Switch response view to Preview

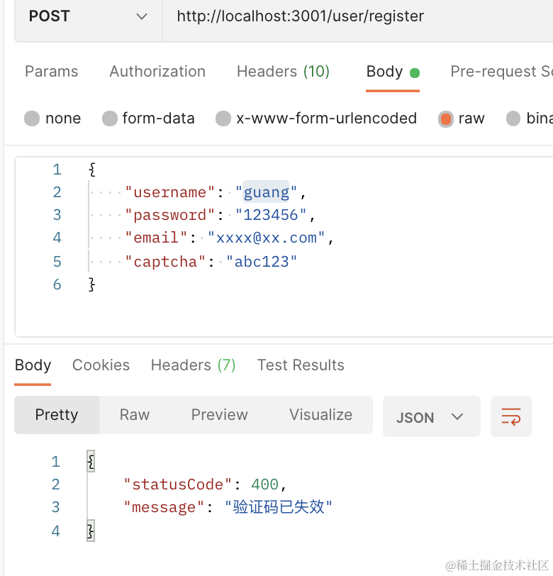pyautogui.click(x=220, y=415)
